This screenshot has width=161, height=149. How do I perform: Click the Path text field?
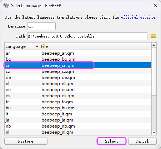(87, 36)
